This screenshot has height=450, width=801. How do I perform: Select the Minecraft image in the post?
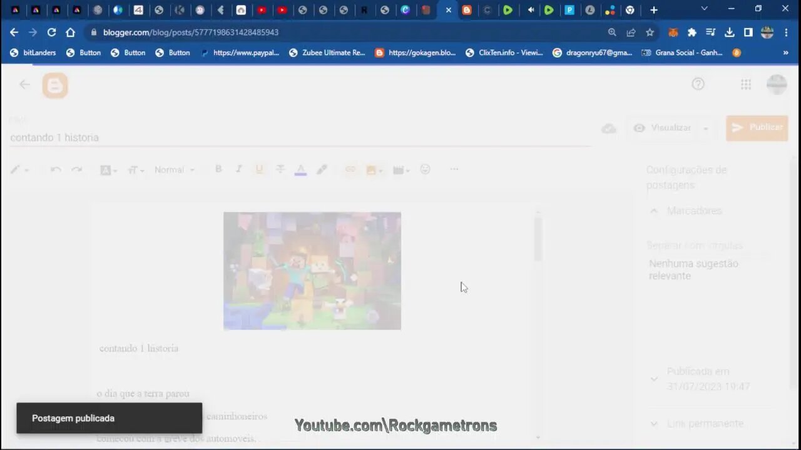coord(312,271)
